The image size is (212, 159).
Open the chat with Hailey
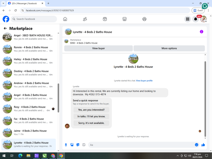(x=28, y=61)
